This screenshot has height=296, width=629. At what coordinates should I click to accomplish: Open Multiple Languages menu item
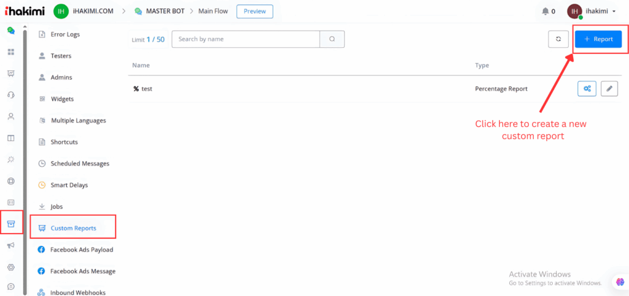(x=78, y=121)
